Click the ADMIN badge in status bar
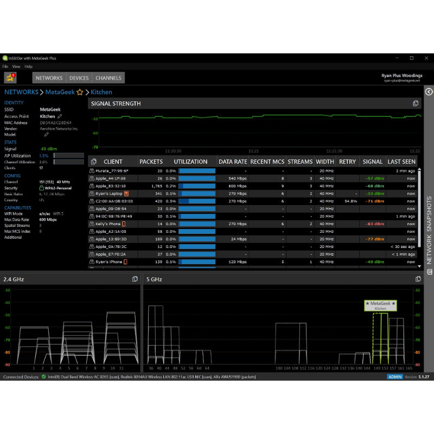434x434 pixels. (395, 376)
